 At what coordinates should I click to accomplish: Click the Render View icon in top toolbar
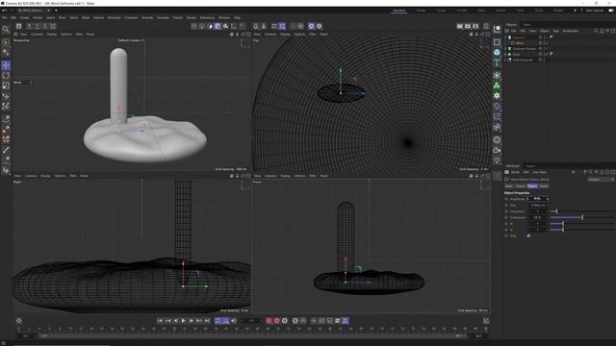point(460,26)
